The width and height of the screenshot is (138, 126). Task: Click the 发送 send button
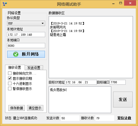123,99
